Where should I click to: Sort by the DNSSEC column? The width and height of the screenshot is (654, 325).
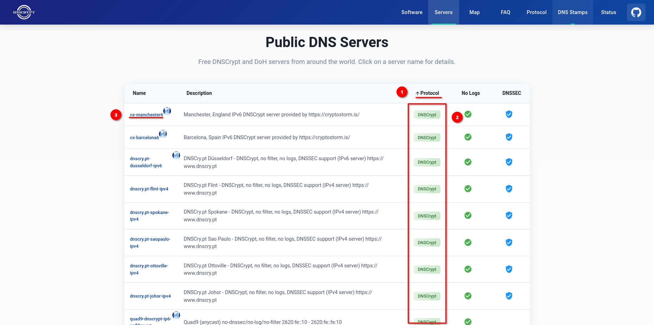(512, 93)
